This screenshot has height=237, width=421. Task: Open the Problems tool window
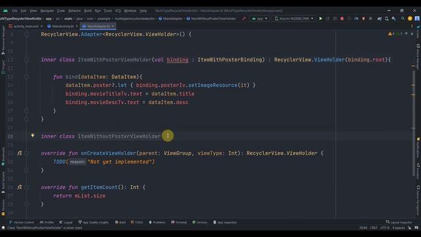pyautogui.click(x=157, y=223)
